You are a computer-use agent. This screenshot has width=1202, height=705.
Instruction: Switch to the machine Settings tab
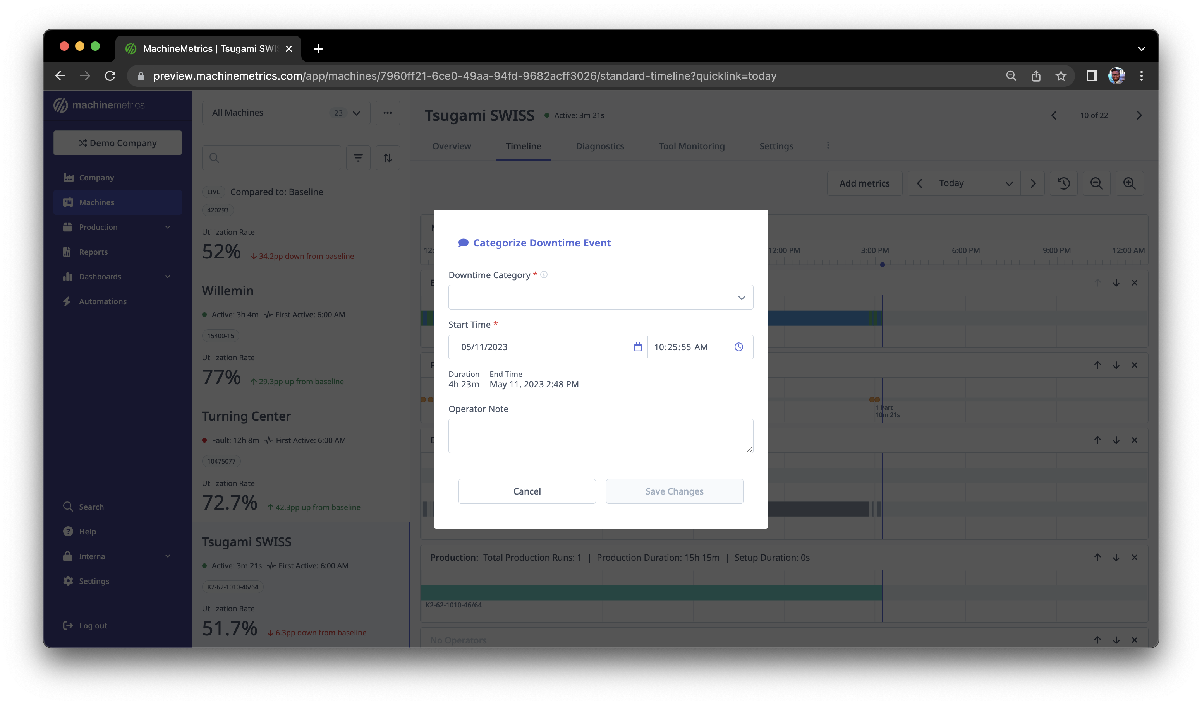click(776, 146)
